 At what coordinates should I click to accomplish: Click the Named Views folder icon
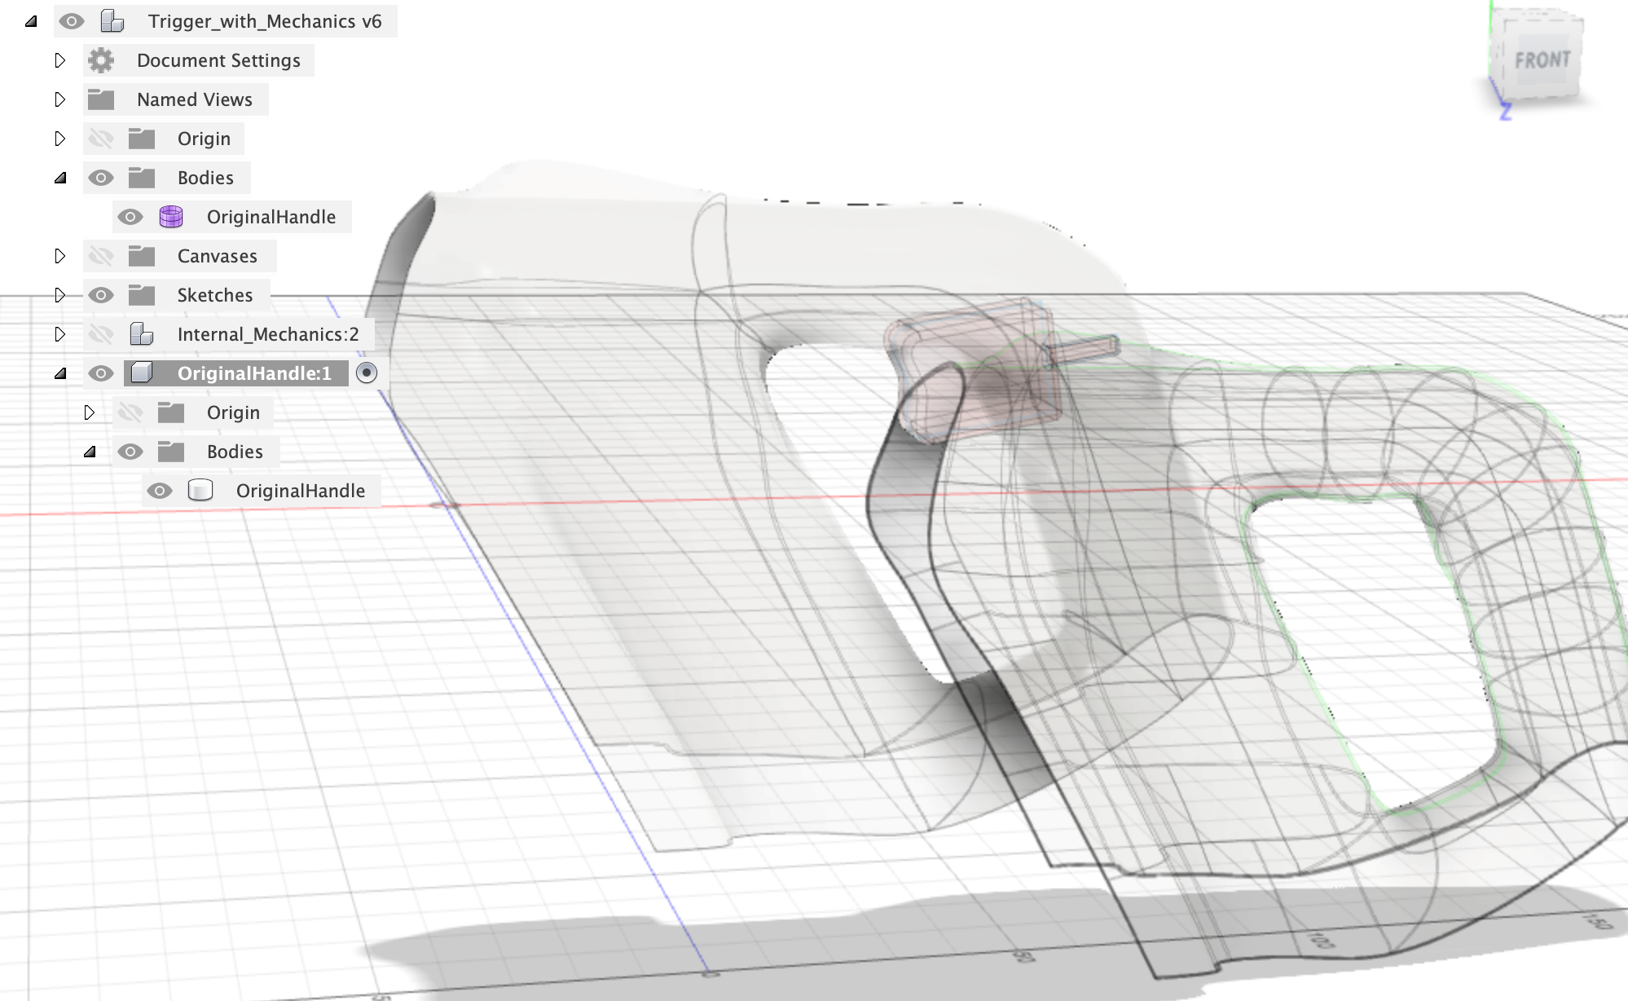tap(101, 99)
